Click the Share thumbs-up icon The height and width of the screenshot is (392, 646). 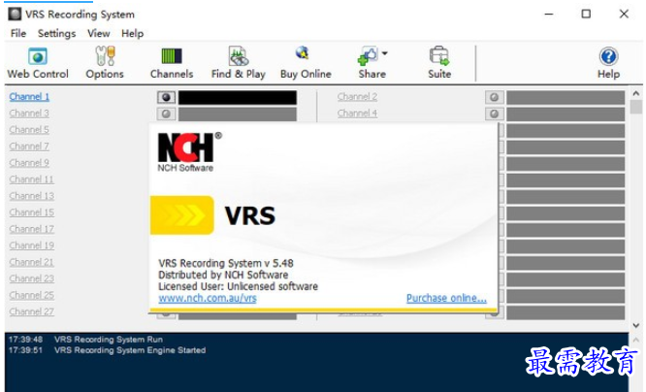[368, 56]
